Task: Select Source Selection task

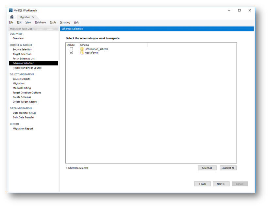Action: 23,49
